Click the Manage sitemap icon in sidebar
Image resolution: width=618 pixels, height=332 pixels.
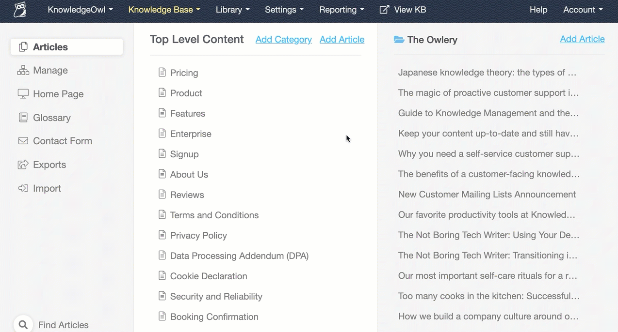[23, 71]
